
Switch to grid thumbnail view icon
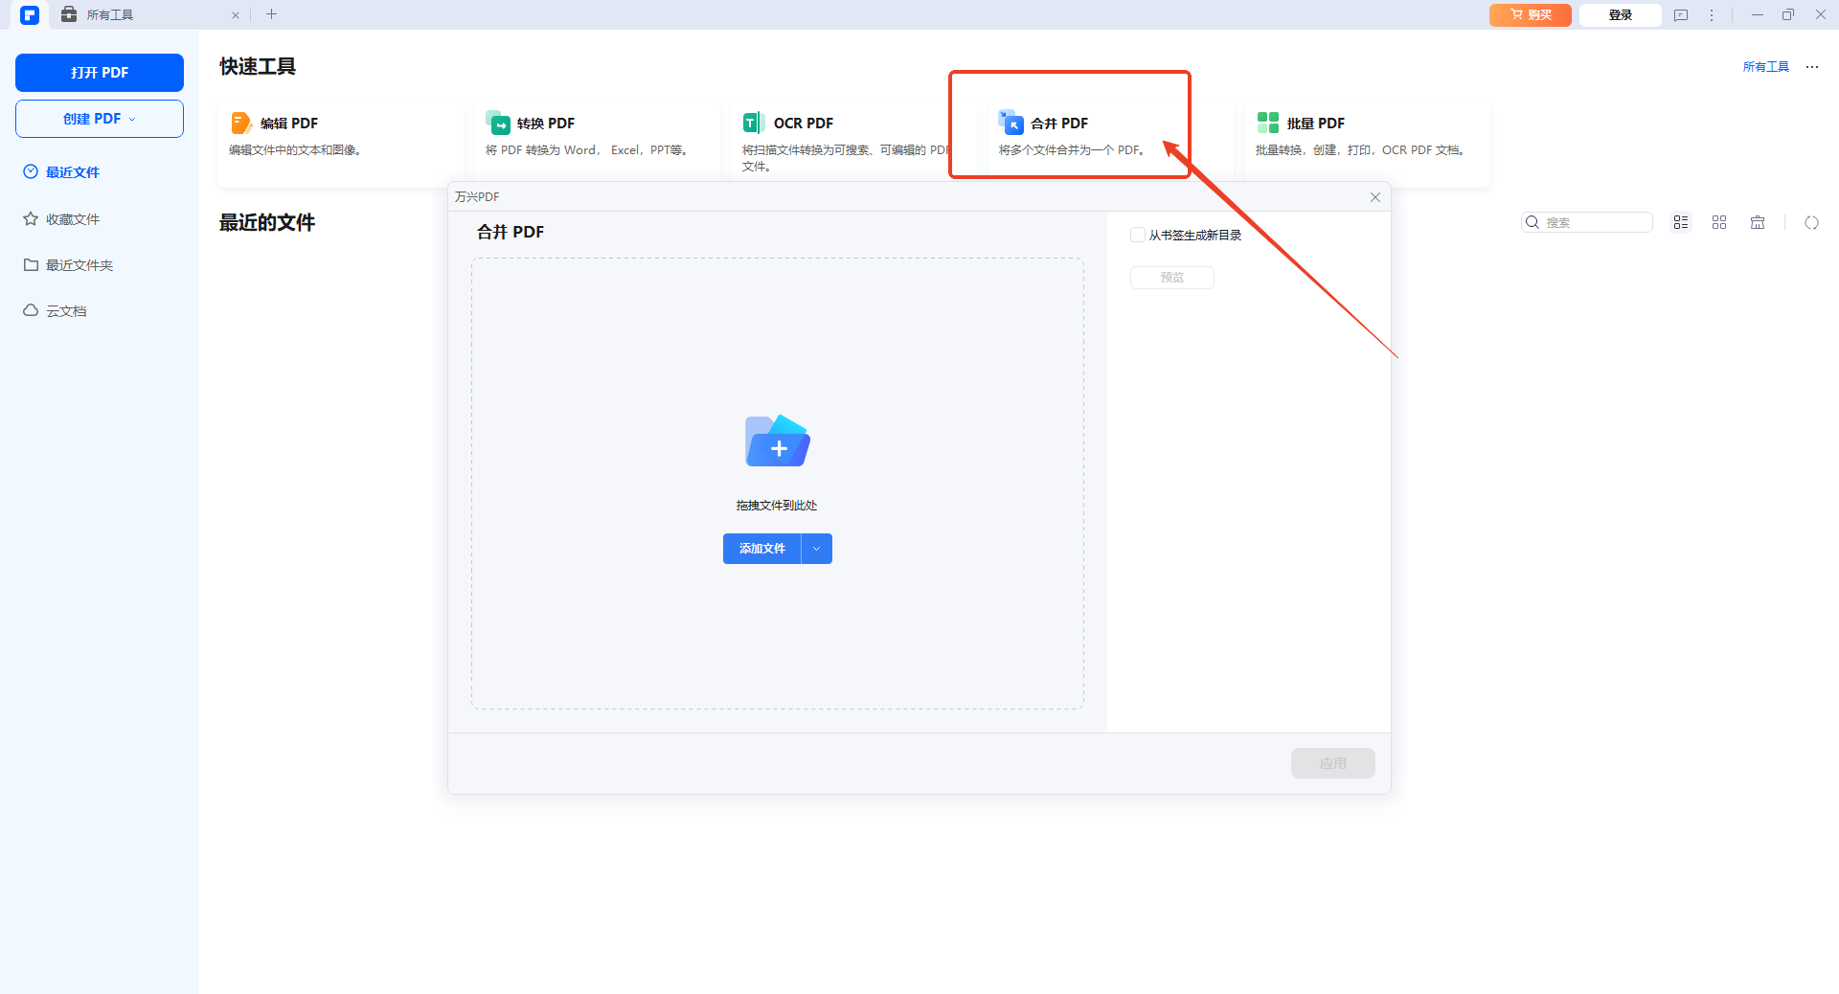[1718, 222]
